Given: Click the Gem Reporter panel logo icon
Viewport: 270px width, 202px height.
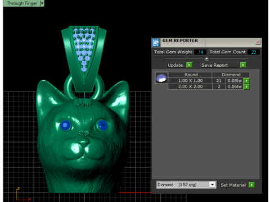Looking at the screenshot, I should [x=156, y=43].
